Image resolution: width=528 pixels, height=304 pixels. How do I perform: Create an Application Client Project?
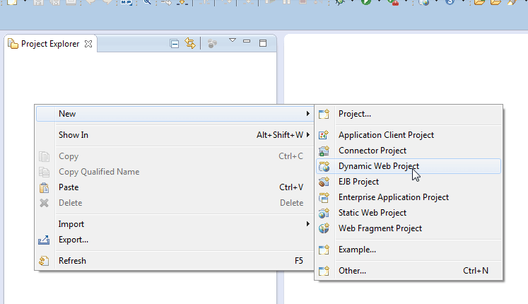409,135
